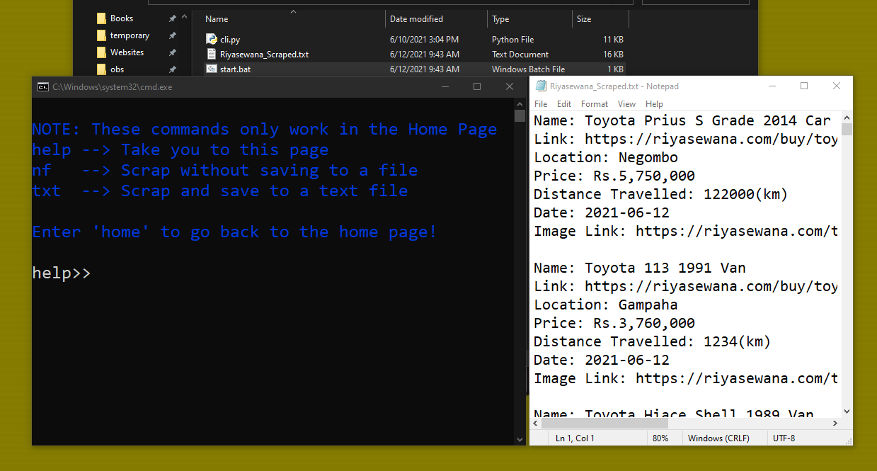This screenshot has height=471, width=877.
Task: Click the Notepad horizontal scrollbar thumb
Action: coord(604,424)
